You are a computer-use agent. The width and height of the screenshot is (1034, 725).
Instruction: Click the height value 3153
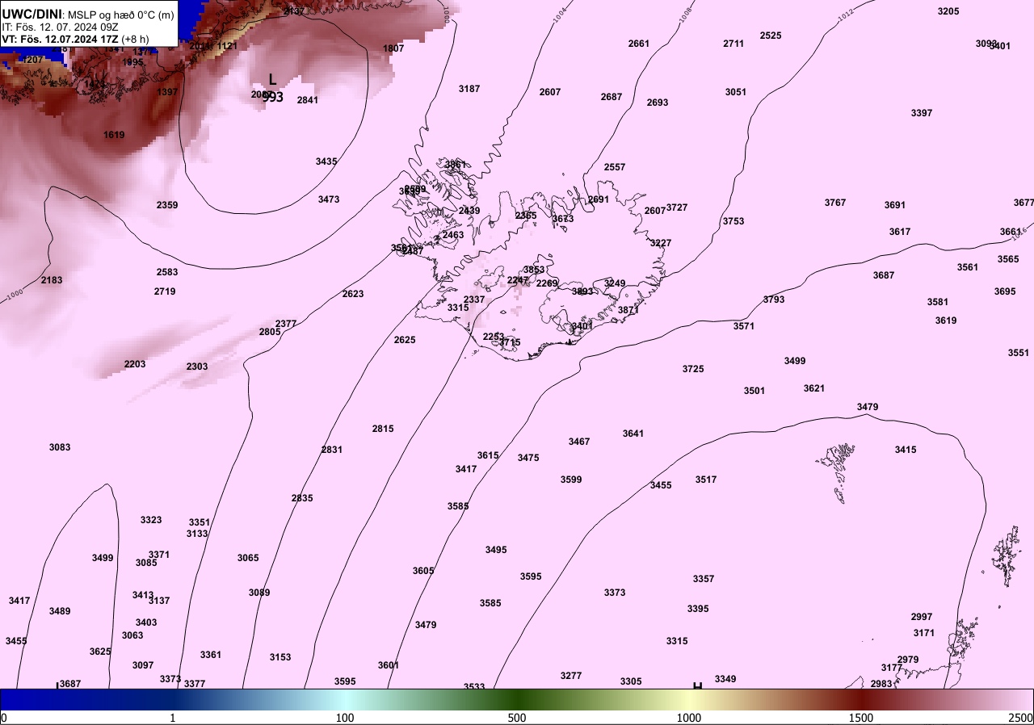tap(280, 657)
